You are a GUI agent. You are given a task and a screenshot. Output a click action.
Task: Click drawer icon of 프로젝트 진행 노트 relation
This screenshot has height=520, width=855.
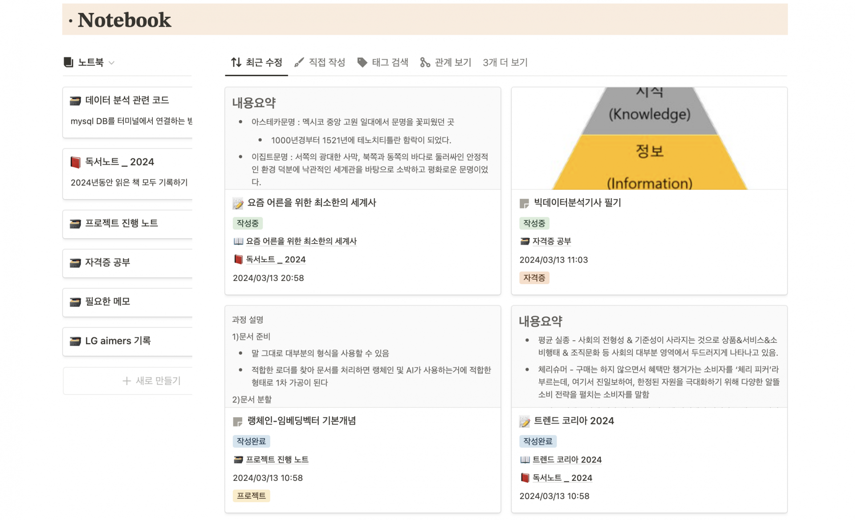click(x=238, y=459)
